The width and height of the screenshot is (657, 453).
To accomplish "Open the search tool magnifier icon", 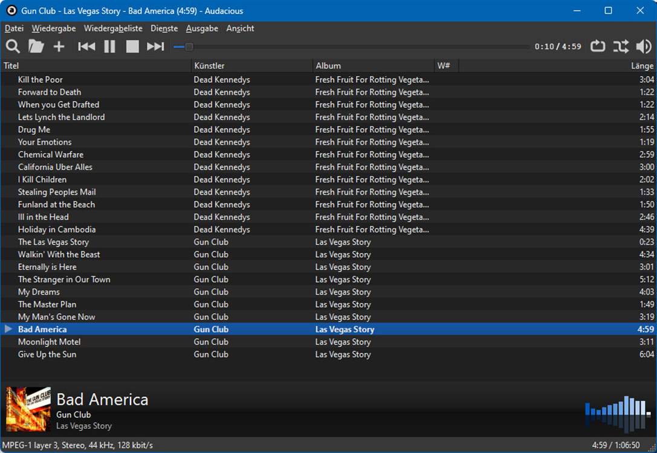I will click(x=13, y=46).
